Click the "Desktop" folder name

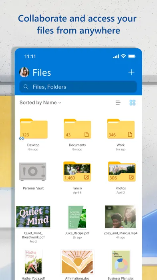(x=33, y=145)
